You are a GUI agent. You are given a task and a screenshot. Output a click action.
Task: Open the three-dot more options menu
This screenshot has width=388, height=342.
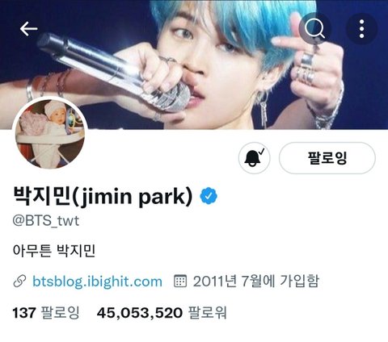(361, 28)
